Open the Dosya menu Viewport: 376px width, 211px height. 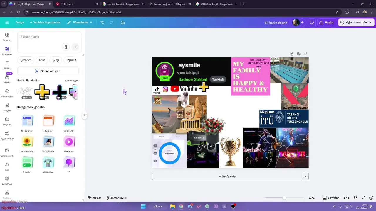[20, 23]
